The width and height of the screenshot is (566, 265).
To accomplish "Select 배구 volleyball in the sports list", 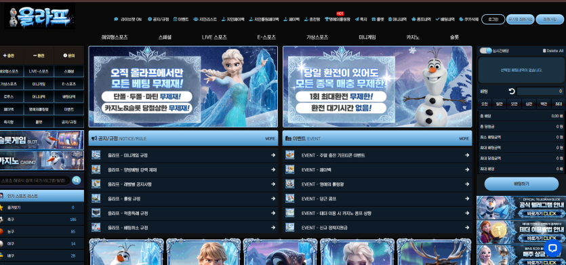I will pyautogui.click(x=42, y=256).
